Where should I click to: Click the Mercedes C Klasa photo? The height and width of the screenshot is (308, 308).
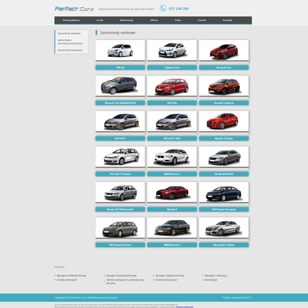coord(224,228)
